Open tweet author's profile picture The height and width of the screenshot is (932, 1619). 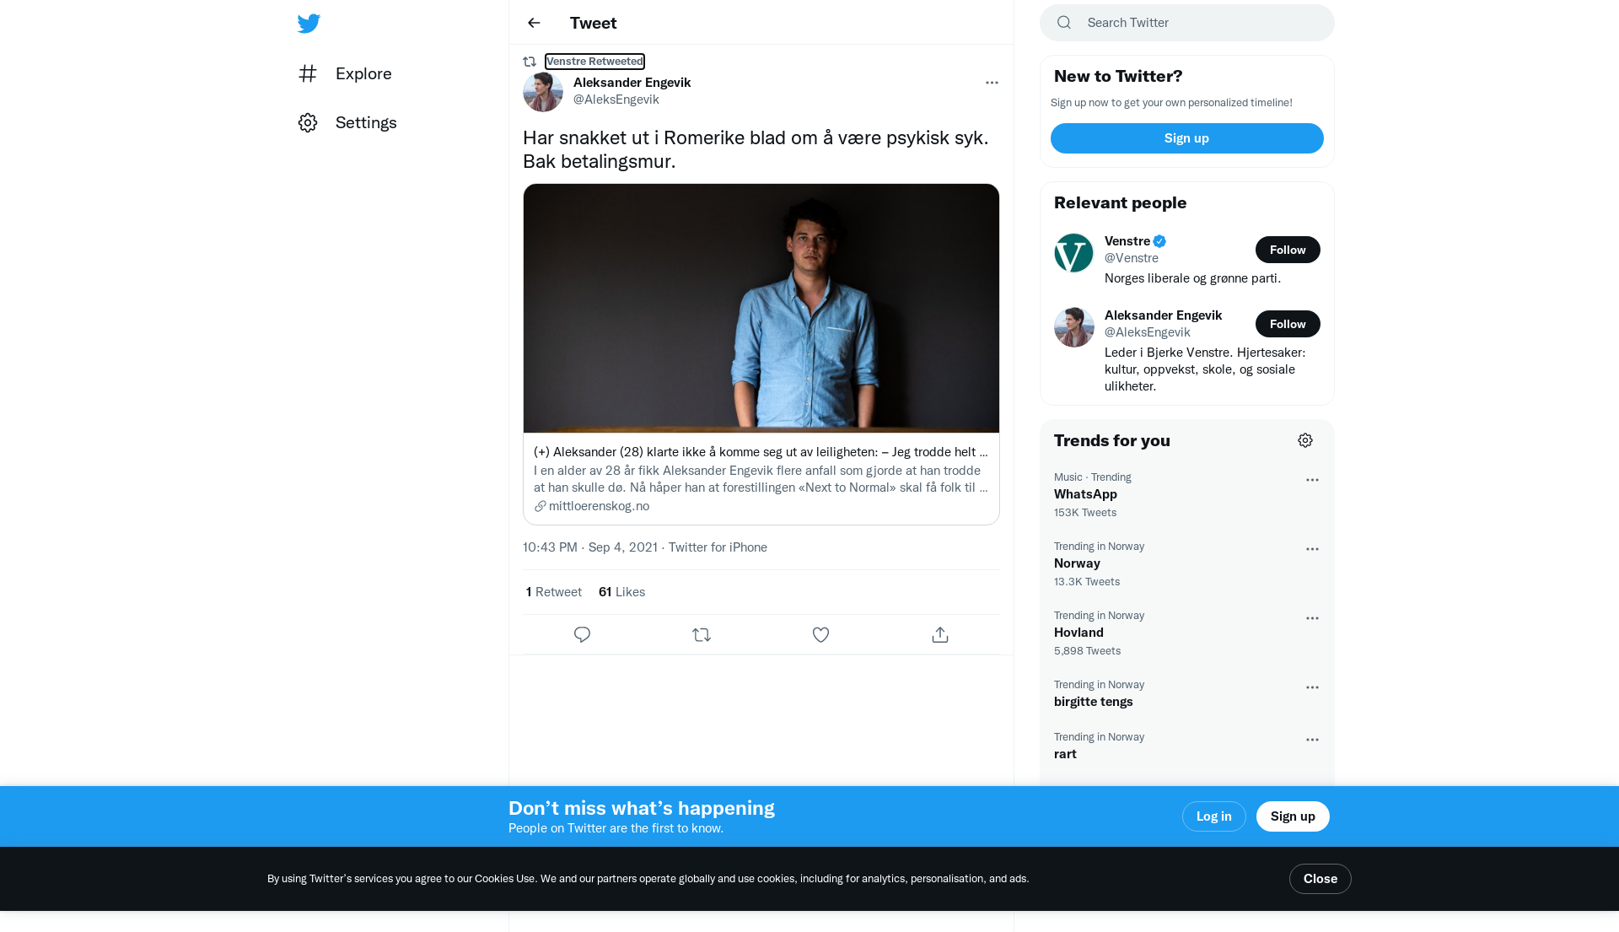tap(543, 92)
